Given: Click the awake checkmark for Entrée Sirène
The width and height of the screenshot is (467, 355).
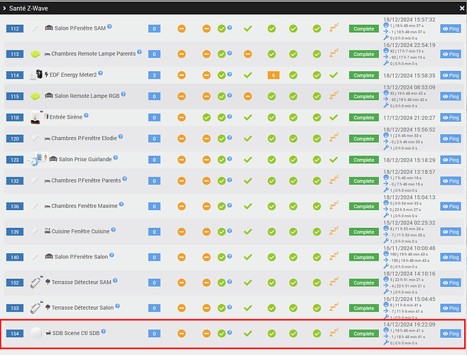Looking at the screenshot, I should [334, 117].
